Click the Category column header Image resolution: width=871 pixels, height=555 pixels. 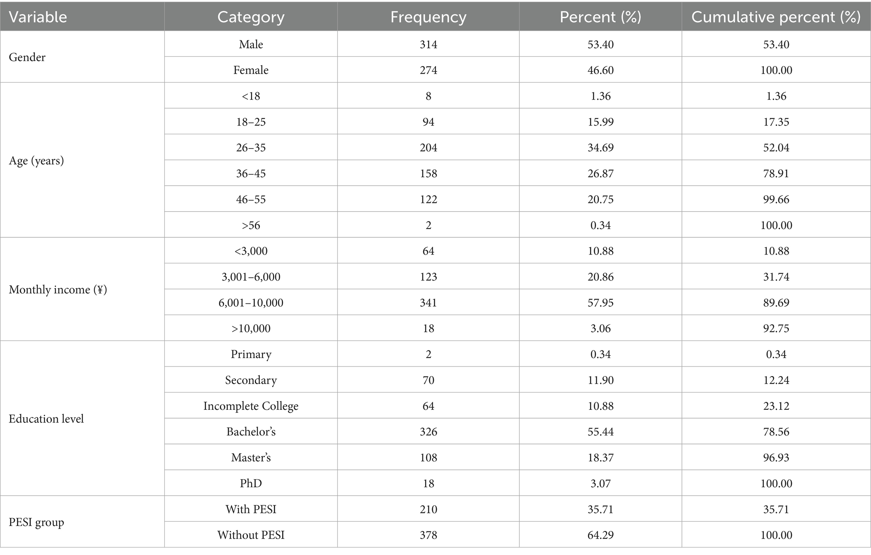click(251, 17)
